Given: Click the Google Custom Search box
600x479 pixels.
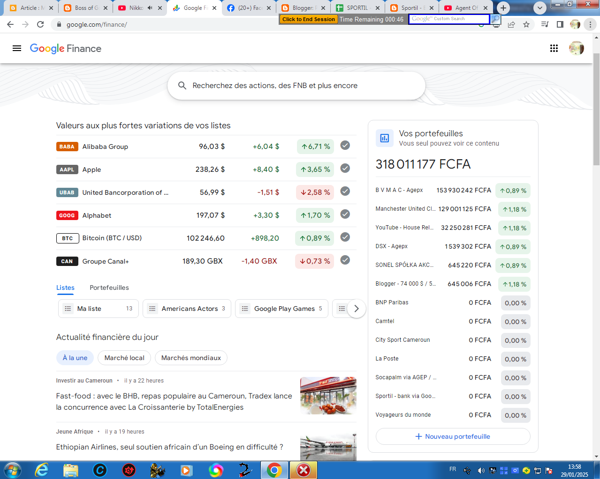Looking at the screenshot, I should pyautogui.click(x=449, y=19).
